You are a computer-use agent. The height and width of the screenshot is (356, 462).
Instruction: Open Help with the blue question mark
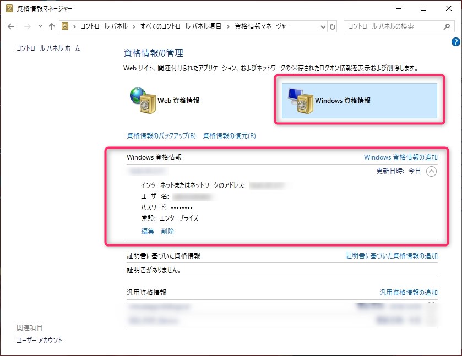(455, 42)
